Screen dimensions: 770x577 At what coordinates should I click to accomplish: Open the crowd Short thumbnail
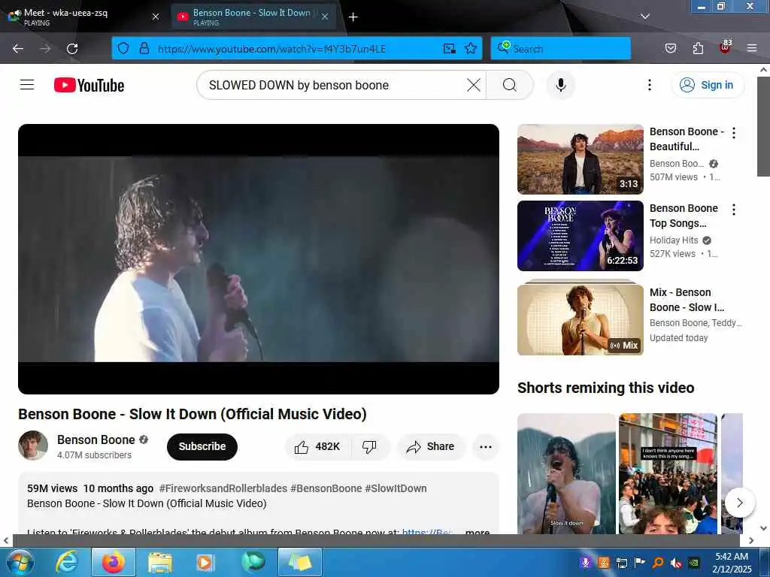668,473
